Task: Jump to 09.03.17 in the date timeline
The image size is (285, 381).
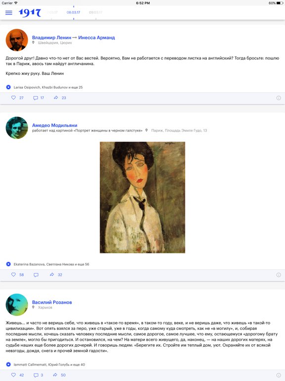Action: point(95,12)
